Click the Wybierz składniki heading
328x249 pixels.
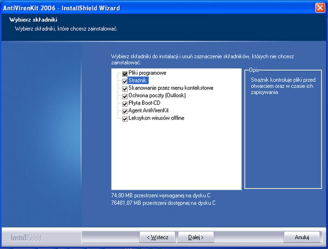coord(33,20)
